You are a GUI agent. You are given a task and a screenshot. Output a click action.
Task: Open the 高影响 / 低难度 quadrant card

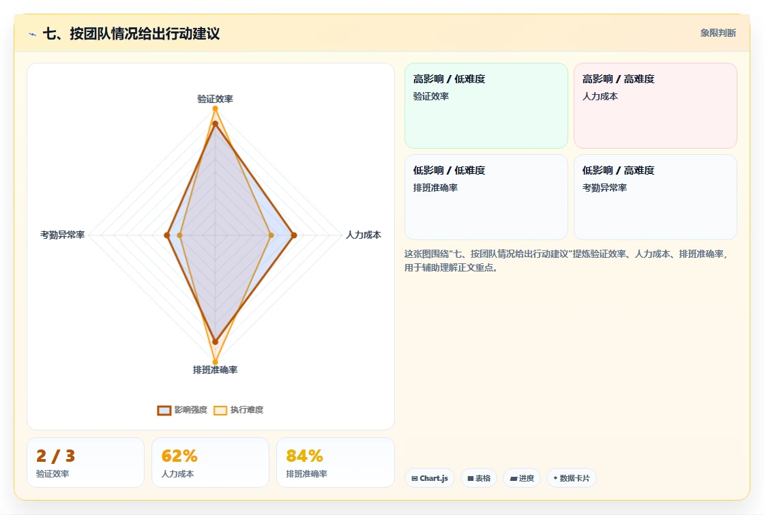click(x=486, y=106)
